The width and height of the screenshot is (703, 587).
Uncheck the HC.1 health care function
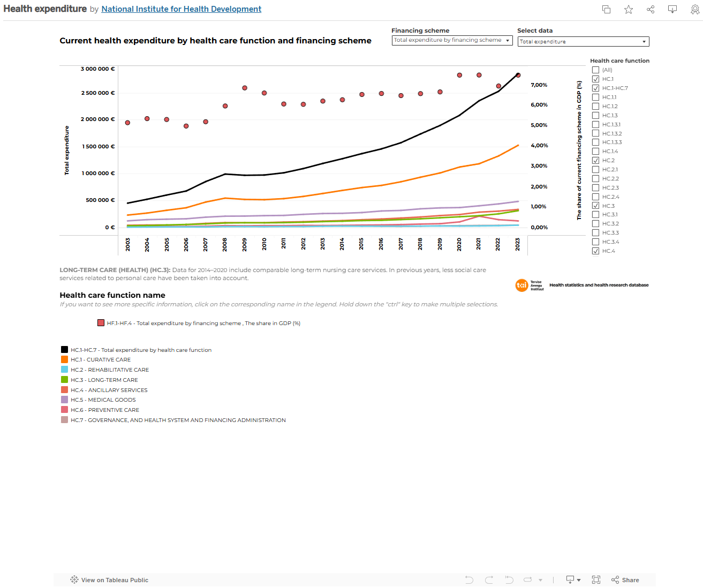(595, 79)
